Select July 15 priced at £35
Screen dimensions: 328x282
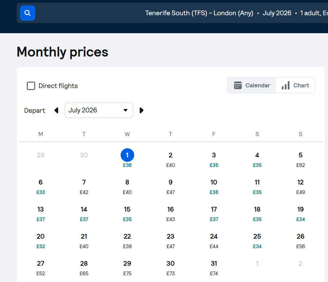click(x=127, y=213)
